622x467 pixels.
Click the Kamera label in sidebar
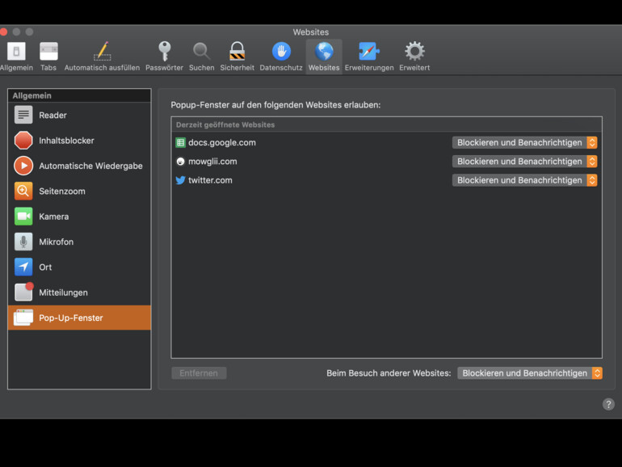pyautogui.click(x=54, y=217)
